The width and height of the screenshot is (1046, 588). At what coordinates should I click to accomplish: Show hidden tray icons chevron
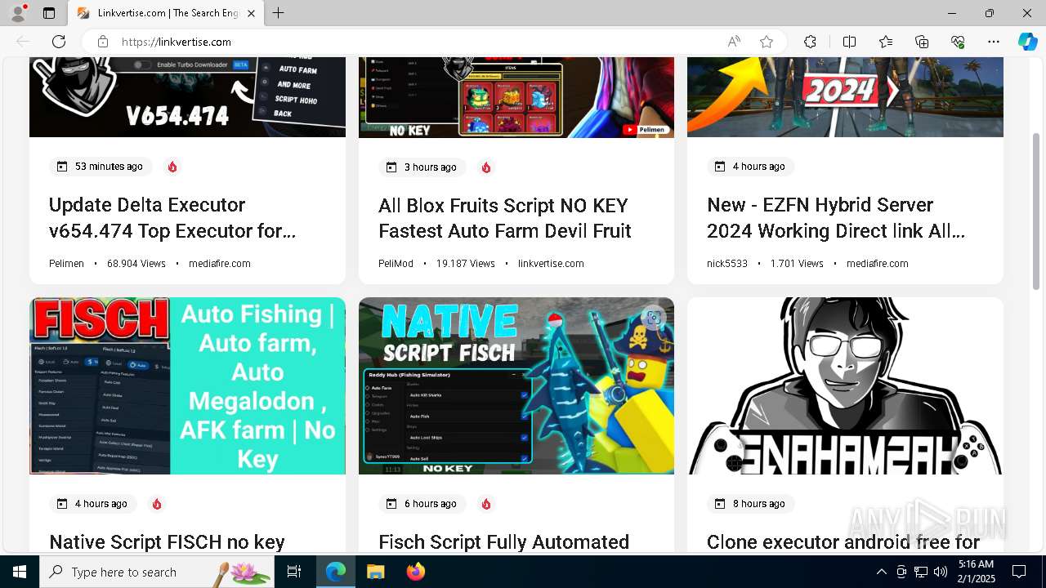881,572
